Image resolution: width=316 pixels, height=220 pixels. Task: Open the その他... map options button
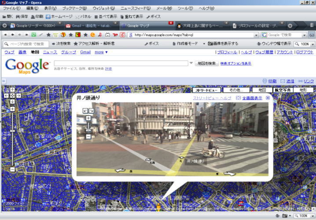tap(236, 90)
